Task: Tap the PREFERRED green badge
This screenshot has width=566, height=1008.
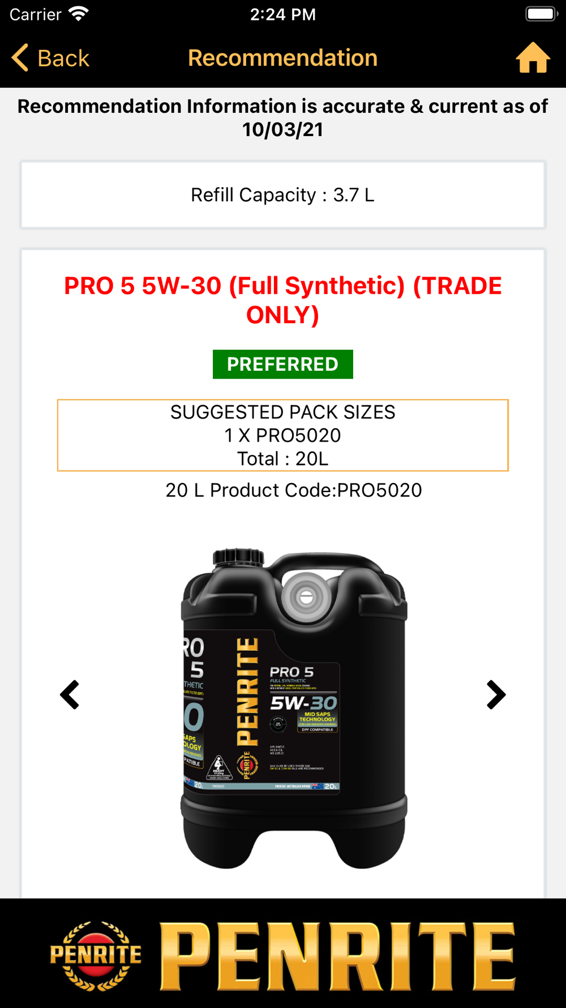Action: coord(283,364)
